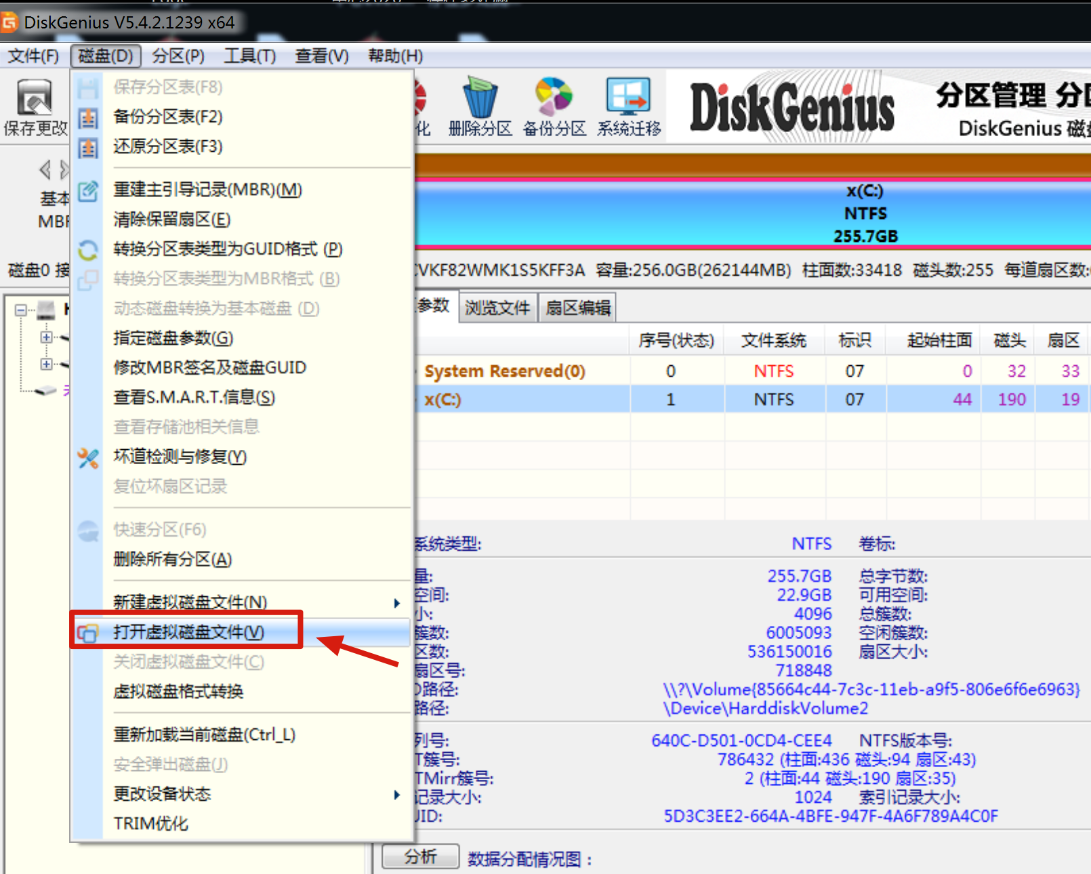Click the 文件系统 column header
The width and height of the screenshot is (1091, 874).
[x=774, y=340]
